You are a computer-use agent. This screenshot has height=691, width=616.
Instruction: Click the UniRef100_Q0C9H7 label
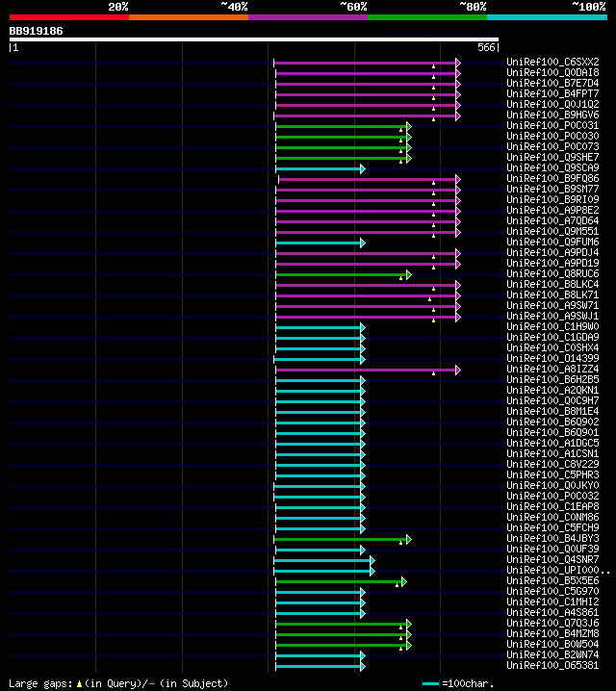[x=552, y=400]
